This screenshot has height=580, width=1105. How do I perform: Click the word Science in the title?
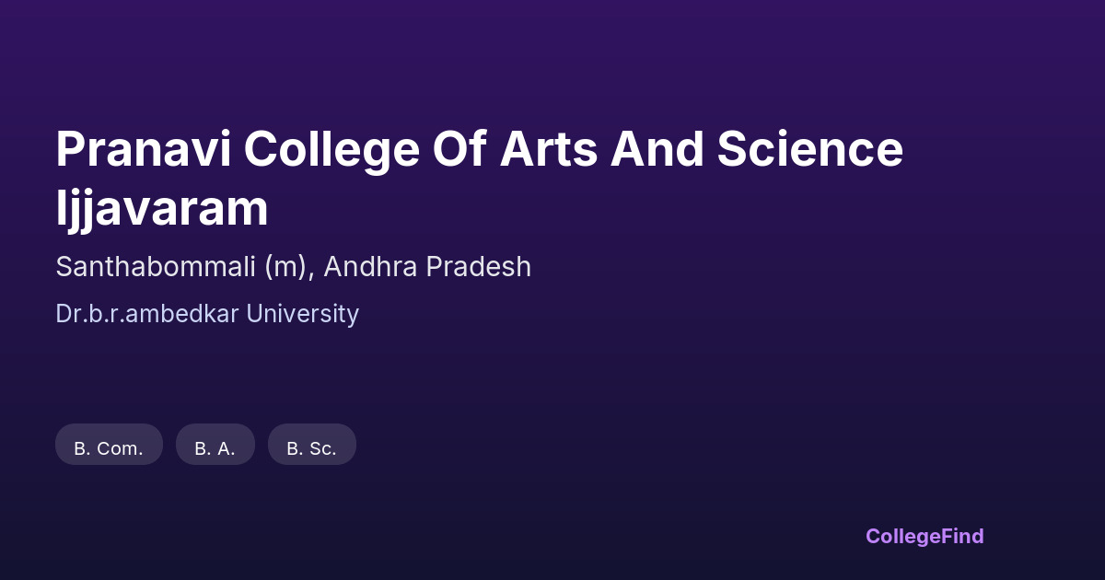point(810,149)
